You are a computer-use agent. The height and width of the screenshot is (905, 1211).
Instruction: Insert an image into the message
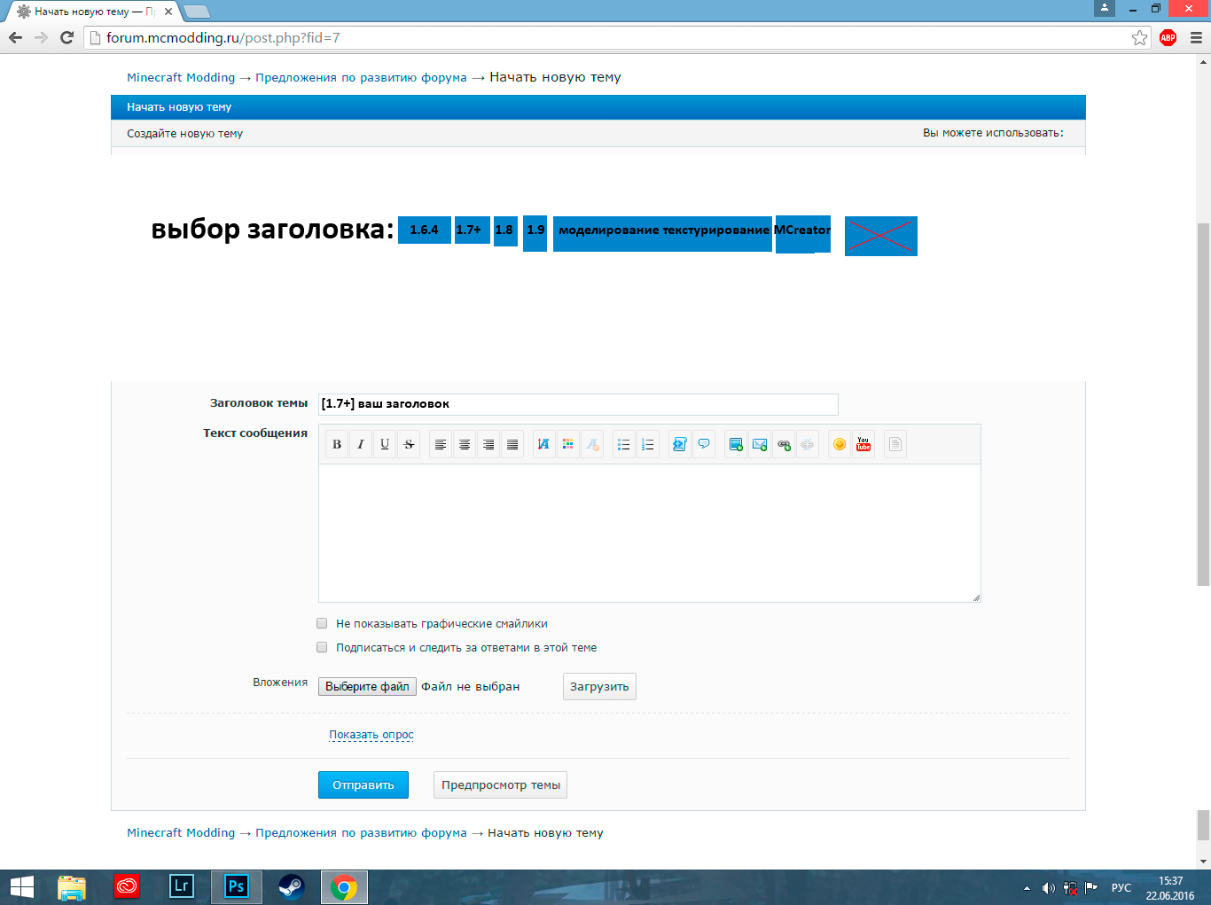[x=736, y=444]
